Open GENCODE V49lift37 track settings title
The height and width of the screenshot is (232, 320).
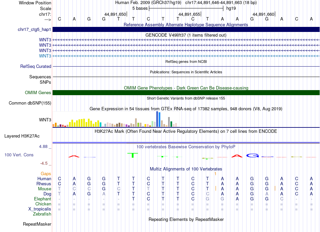[186, 35]
